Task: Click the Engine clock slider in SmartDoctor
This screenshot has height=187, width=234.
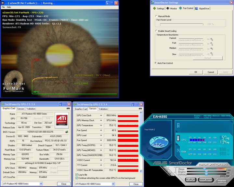Action: tap(206, 172)
